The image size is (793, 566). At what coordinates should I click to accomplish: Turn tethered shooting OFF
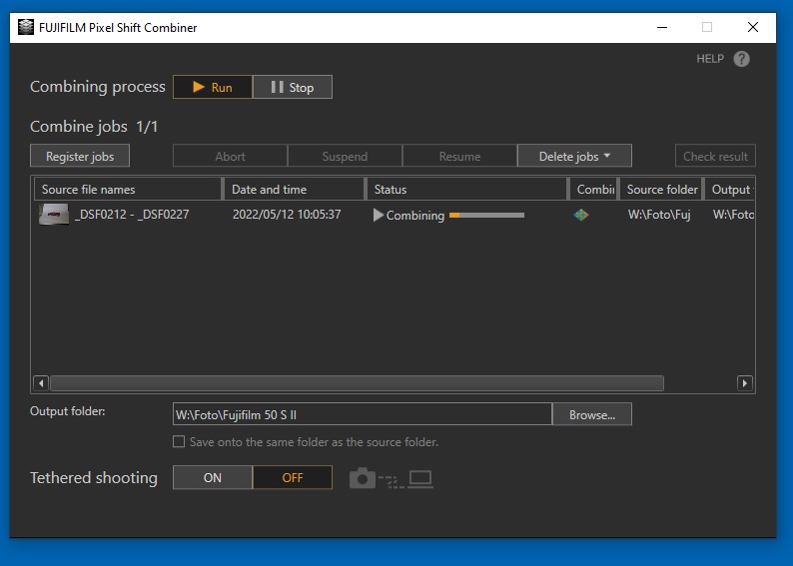tap(293, 477)
